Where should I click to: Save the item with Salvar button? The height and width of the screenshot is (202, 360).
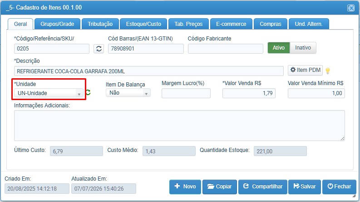(305, 187)
